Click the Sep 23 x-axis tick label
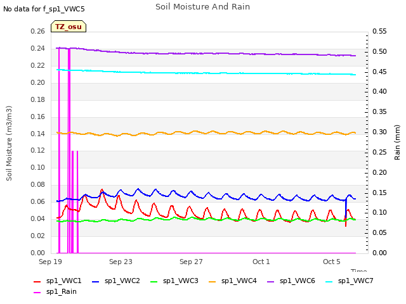 click(121, 262)
